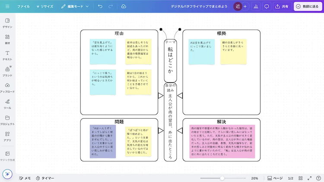Open the hamburger main menu

(7, 6)
